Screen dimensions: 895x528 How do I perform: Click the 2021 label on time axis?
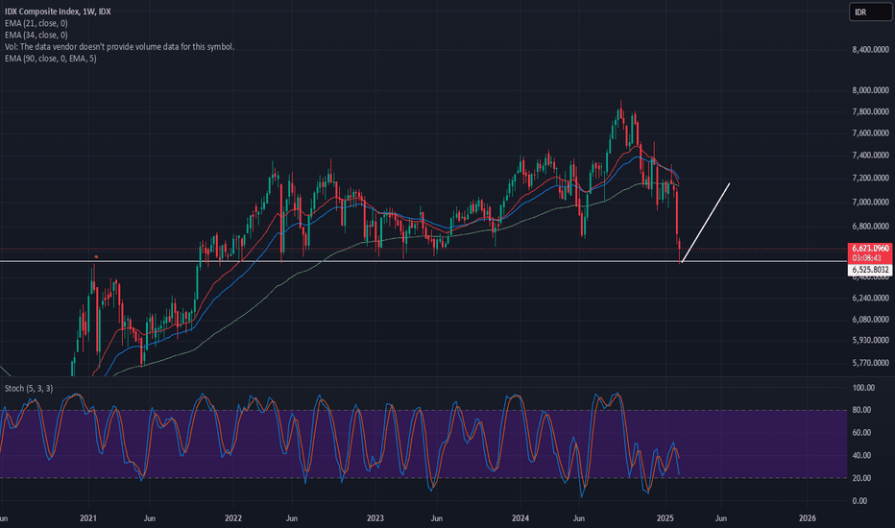coord(88,518)
